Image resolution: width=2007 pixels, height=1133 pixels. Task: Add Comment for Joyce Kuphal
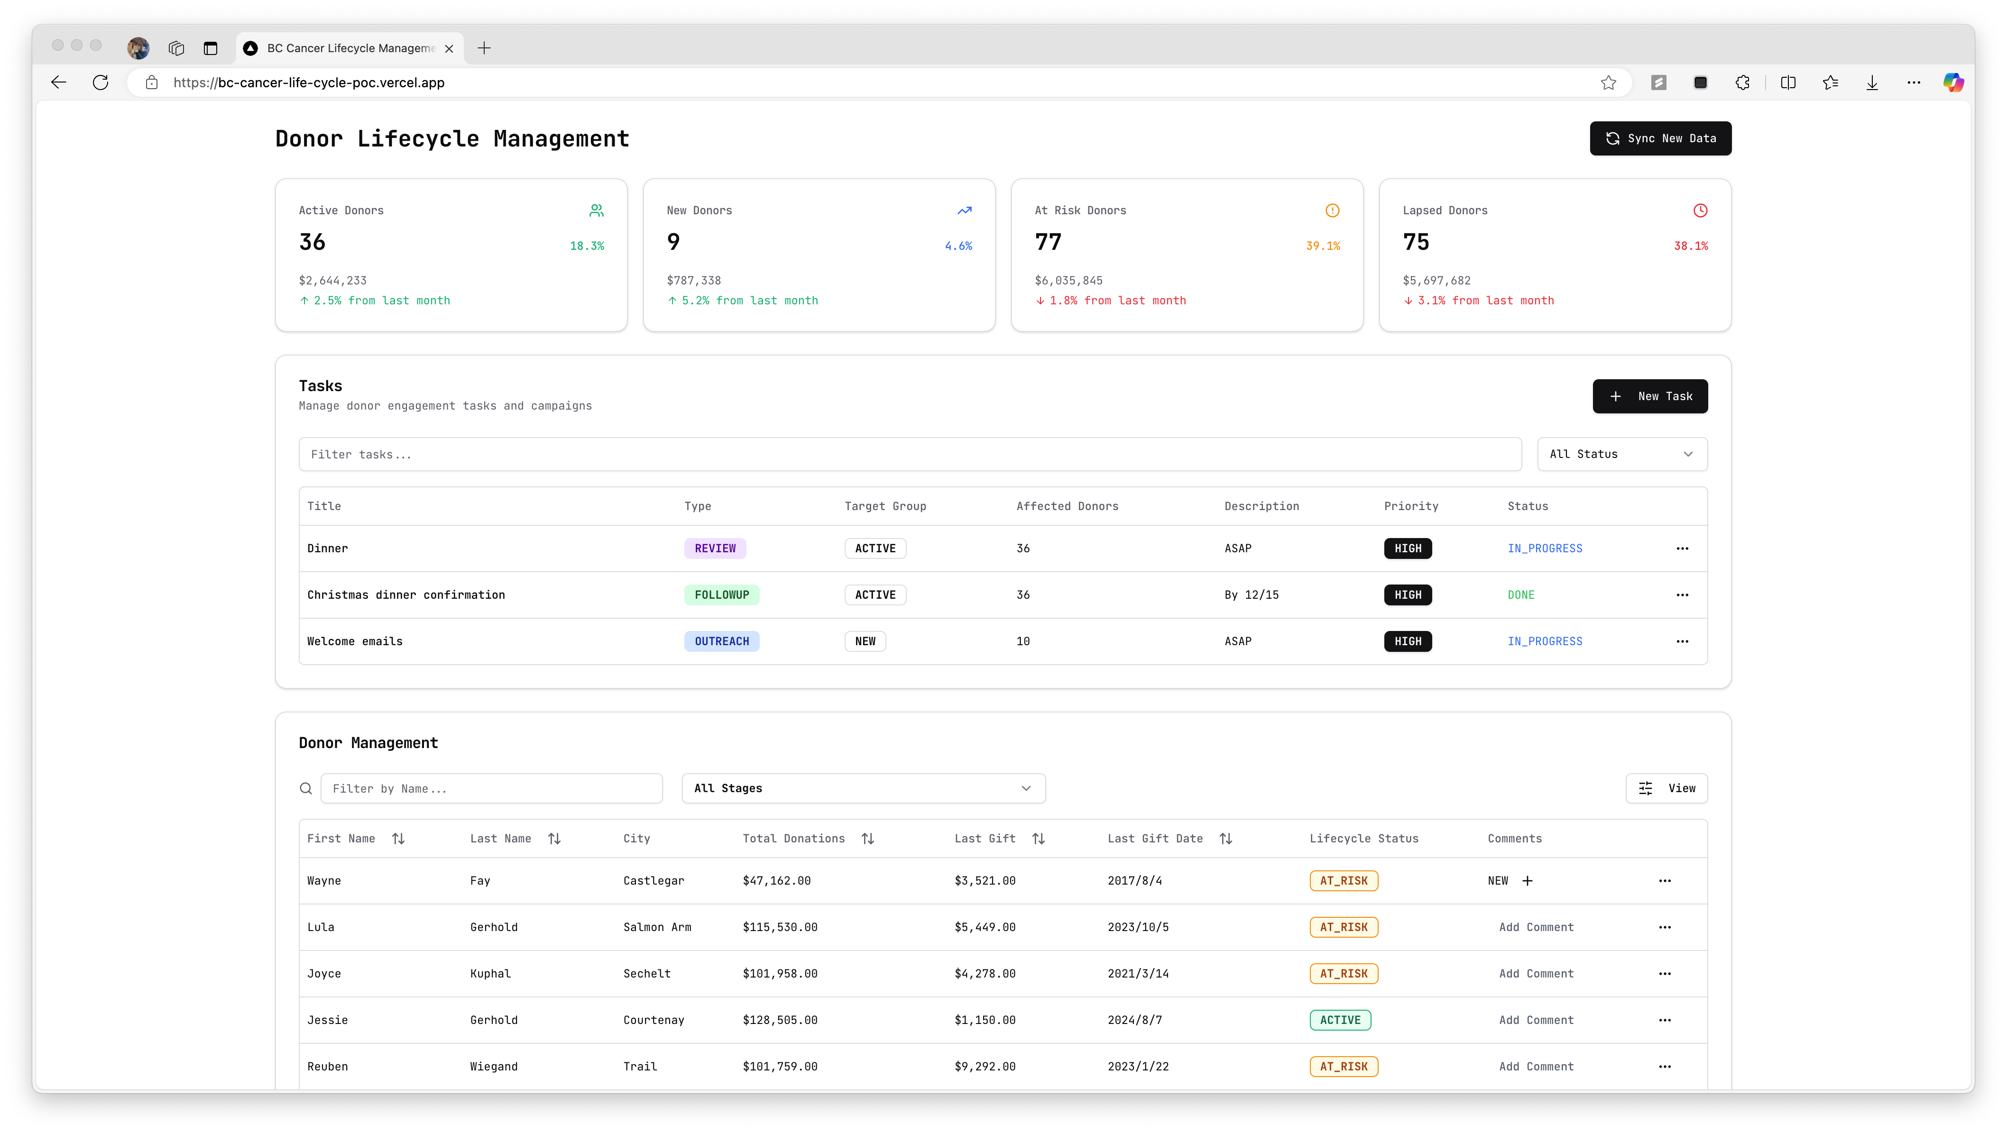(x=1536, y=974)
